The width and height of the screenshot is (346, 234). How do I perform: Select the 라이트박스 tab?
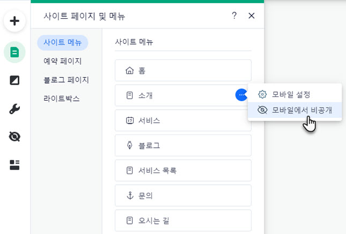pos(62,99)
